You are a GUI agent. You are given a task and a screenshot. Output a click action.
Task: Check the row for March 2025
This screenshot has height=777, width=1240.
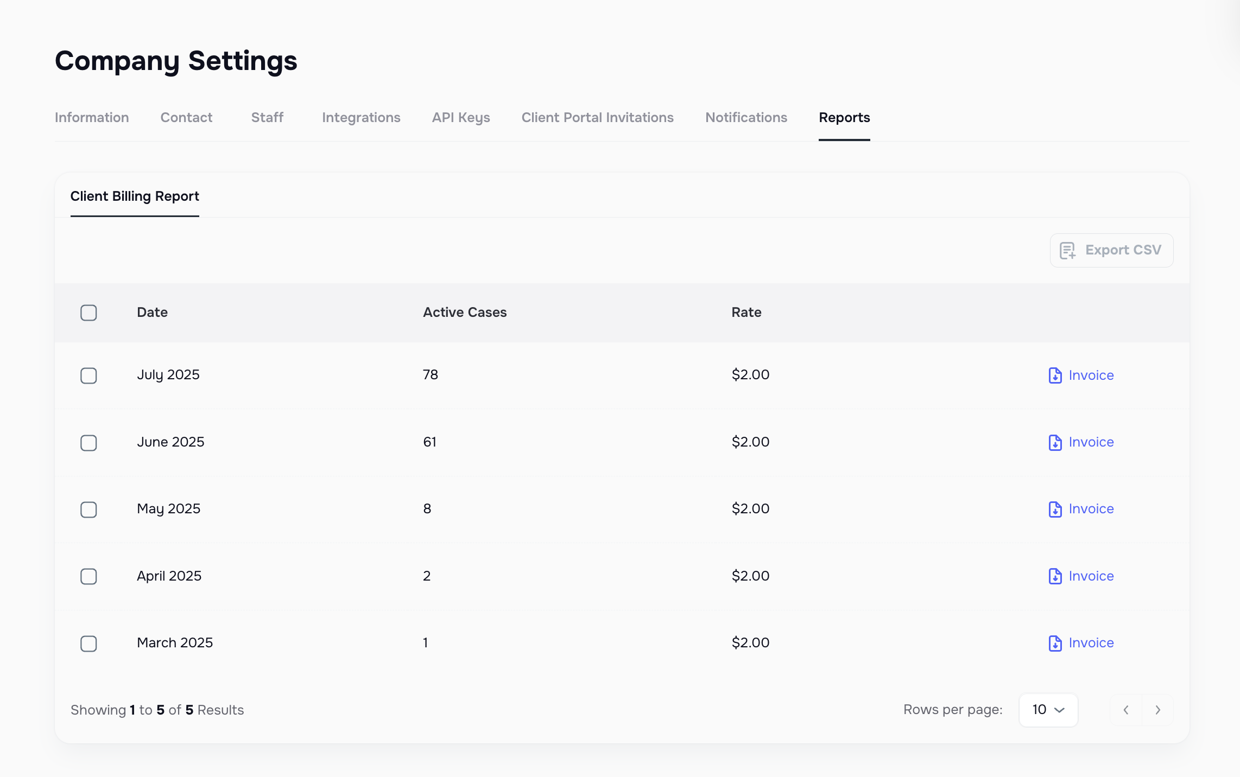88,644
